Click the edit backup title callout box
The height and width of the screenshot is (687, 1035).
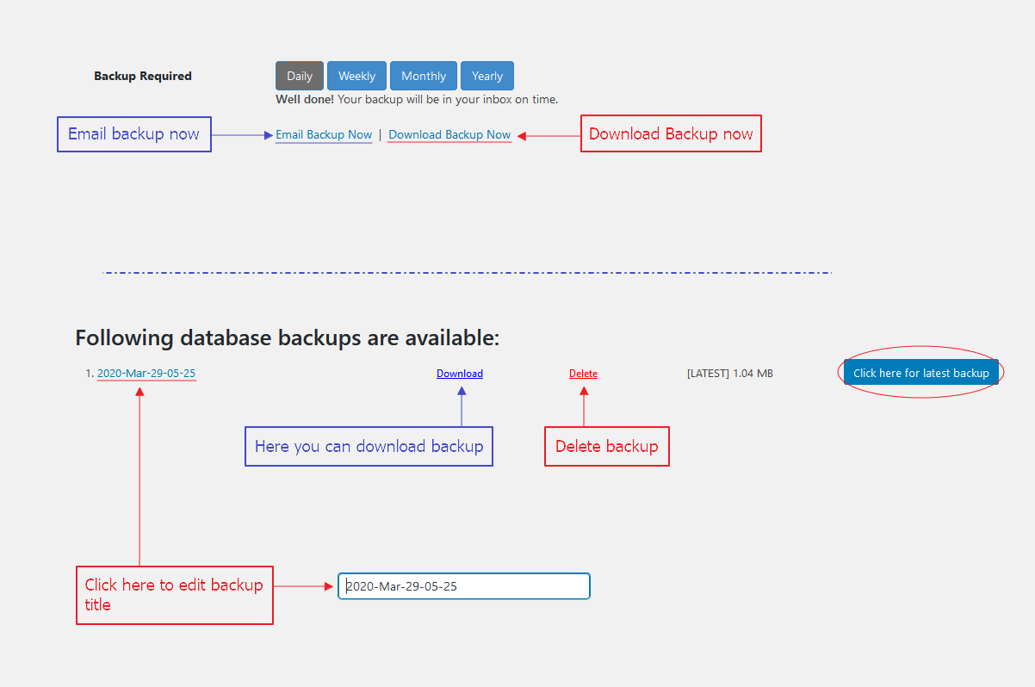[x=174, y=595]
